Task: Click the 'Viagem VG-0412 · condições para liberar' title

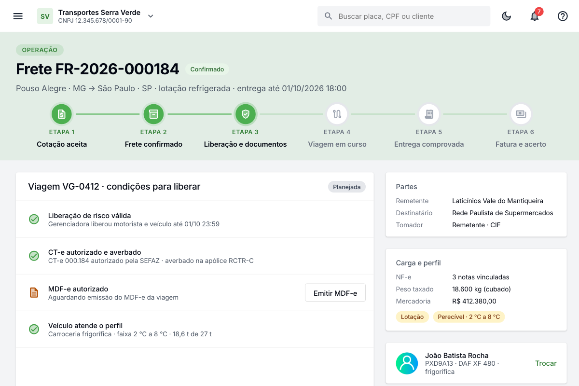Action: click(114, 187)
